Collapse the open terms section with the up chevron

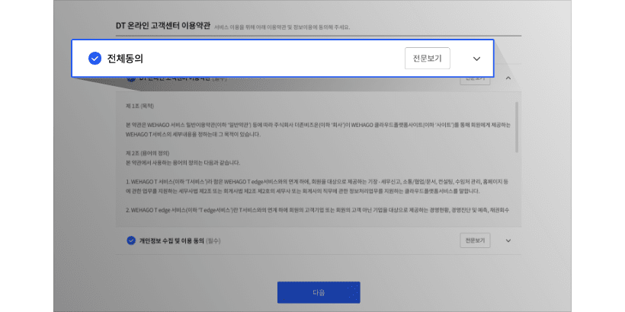[508, 78]
